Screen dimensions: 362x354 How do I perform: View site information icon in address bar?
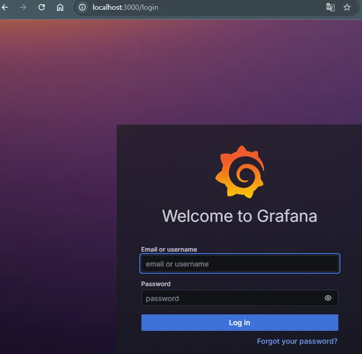click(82, 7)
